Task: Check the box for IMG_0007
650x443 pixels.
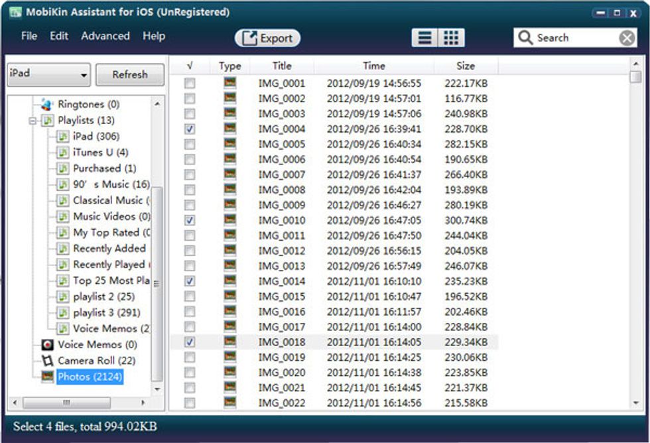Action: pyautogui.click(x=190, y=174)
